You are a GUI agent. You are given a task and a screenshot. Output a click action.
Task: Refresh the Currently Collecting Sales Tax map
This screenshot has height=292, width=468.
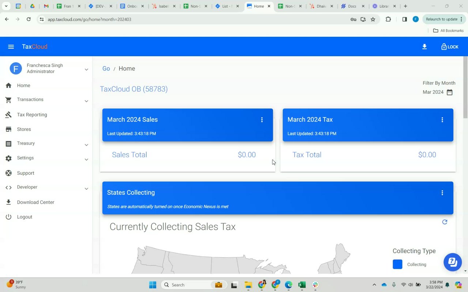445,222
